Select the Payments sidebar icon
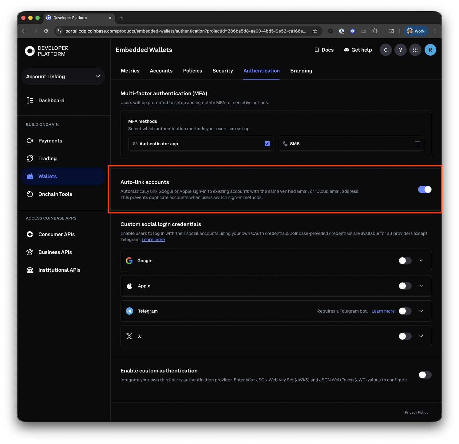This screenshot has width=459, height=444. [30, 140]
